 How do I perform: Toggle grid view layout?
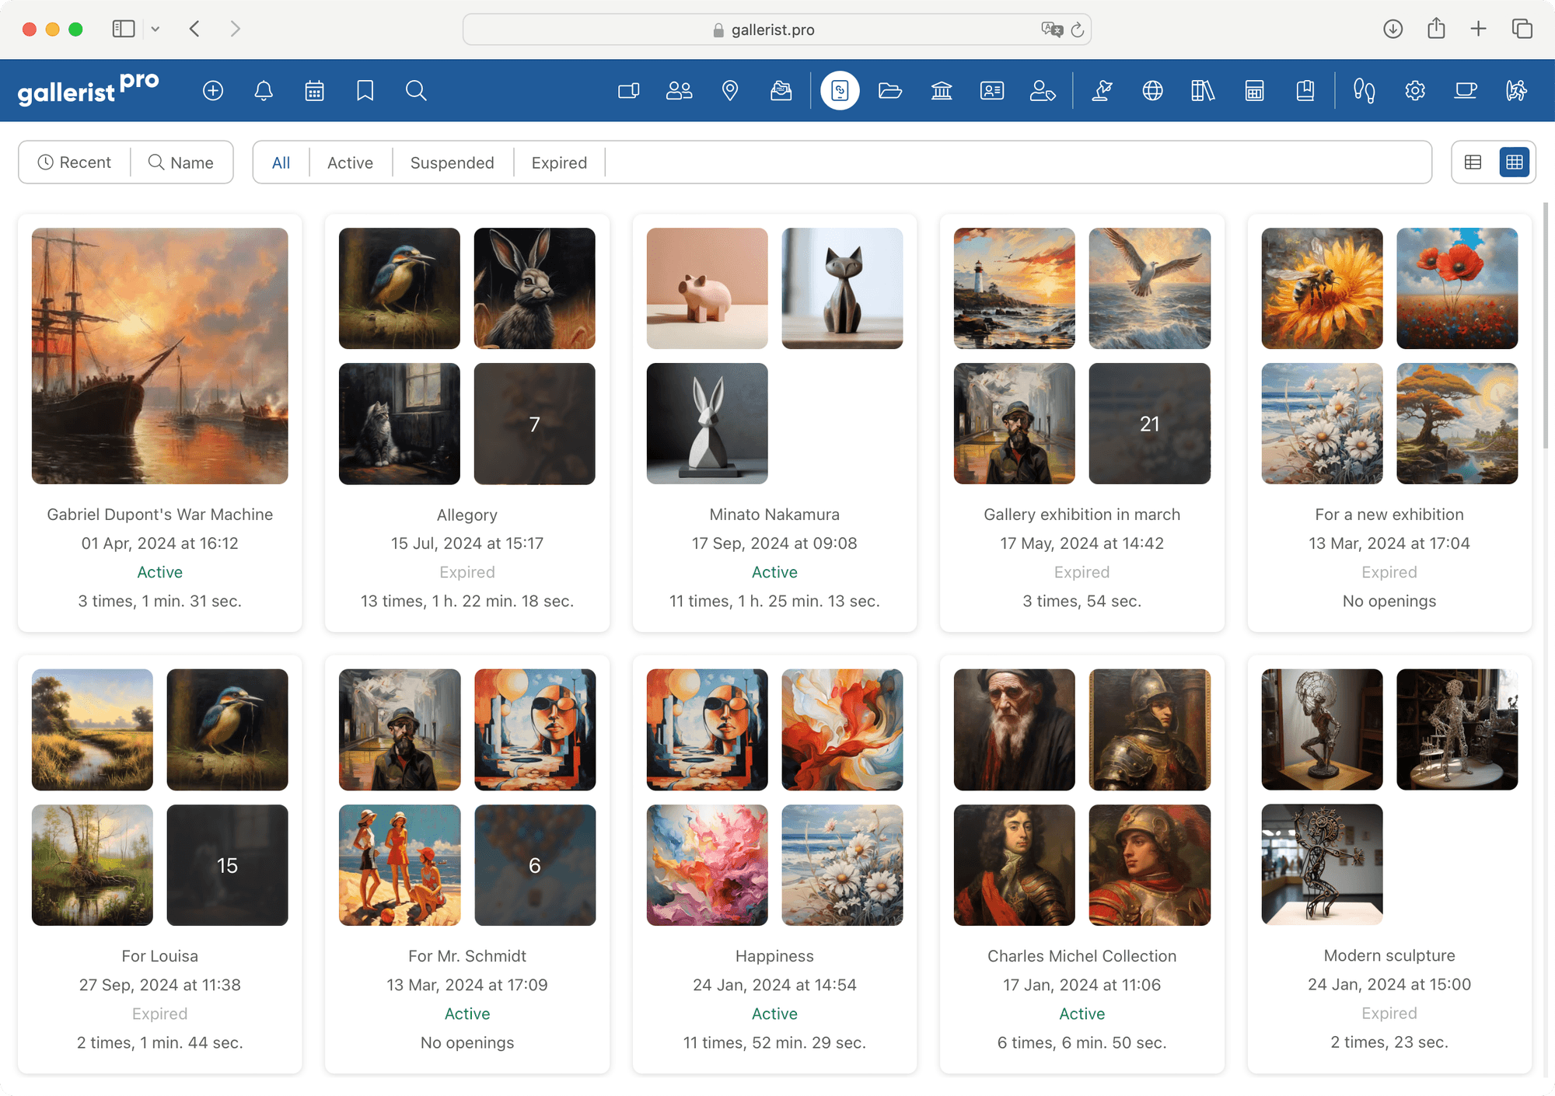1515,162
